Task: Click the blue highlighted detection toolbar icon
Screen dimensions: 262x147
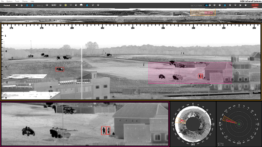Action: (225, 6)
